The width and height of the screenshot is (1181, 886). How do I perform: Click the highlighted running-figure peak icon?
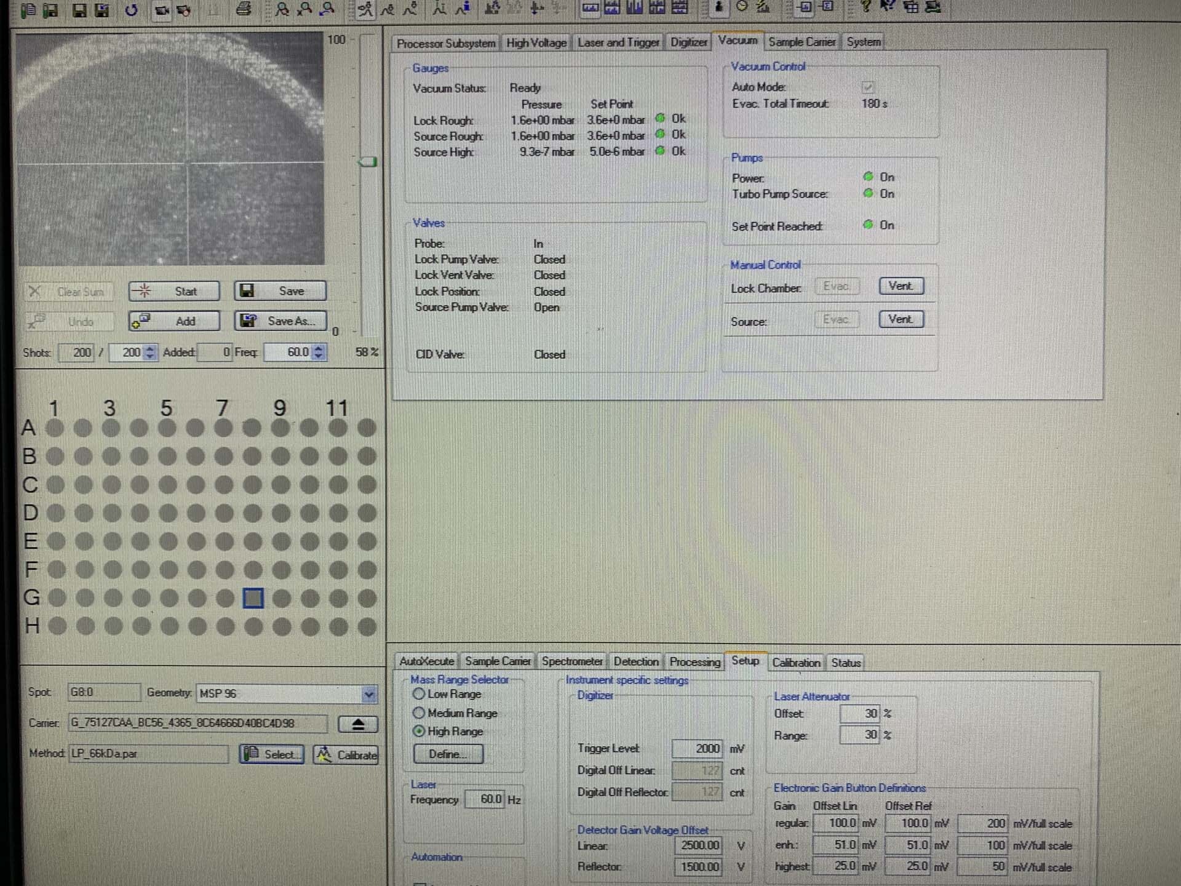coord(366,9)
